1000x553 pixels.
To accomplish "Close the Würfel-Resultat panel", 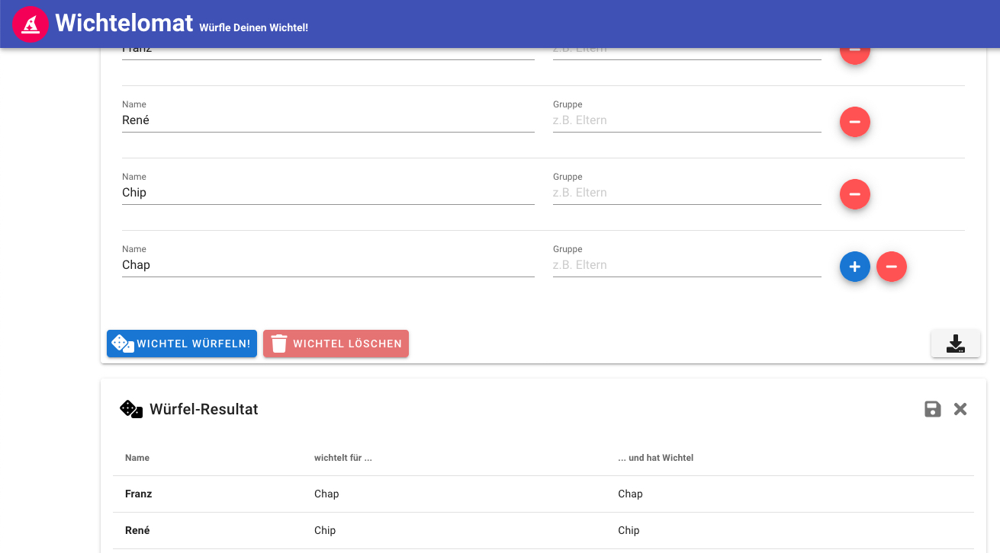I will (x=960, y=409).
